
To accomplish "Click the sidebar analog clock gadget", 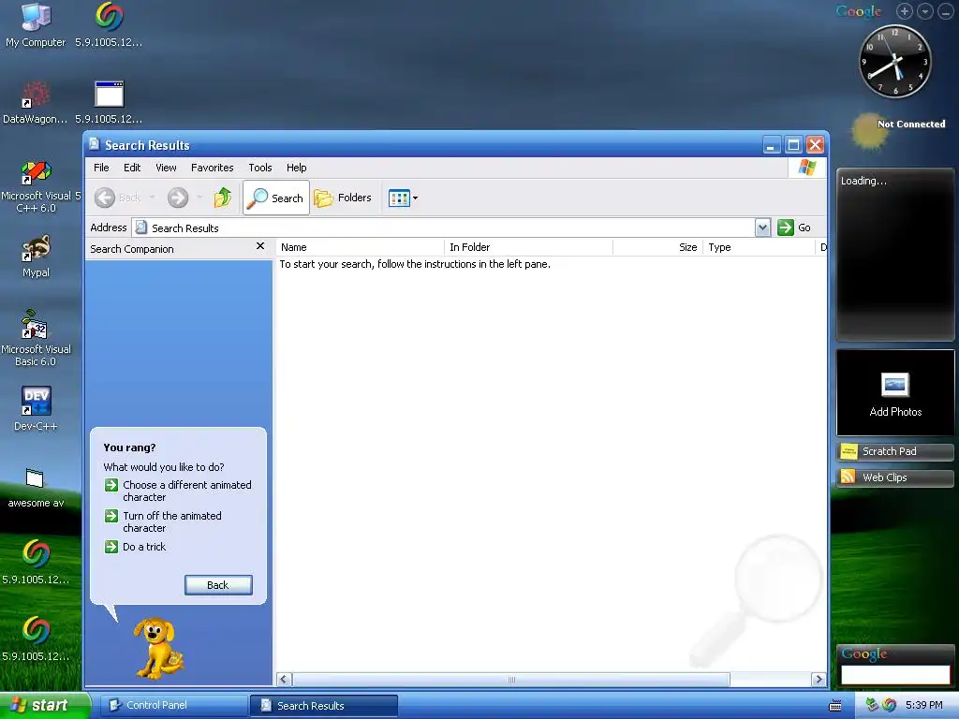I will coord(895,61).
